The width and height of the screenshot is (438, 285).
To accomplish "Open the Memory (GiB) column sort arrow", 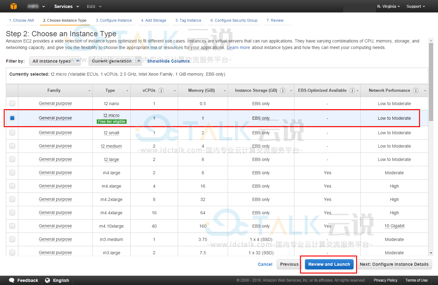I will (x=225, y=91).
